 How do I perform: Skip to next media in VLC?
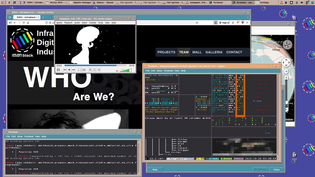73,70
